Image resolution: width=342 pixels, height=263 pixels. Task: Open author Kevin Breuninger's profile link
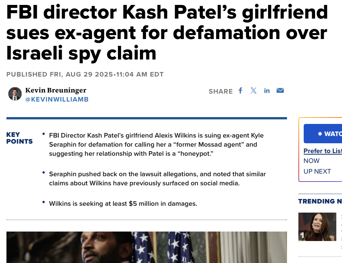tap(56, 90)
